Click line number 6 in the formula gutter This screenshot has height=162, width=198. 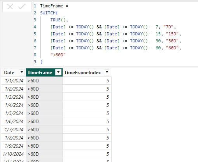point(35,41)
